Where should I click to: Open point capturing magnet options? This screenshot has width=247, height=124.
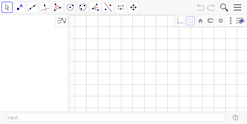point(211,21)
